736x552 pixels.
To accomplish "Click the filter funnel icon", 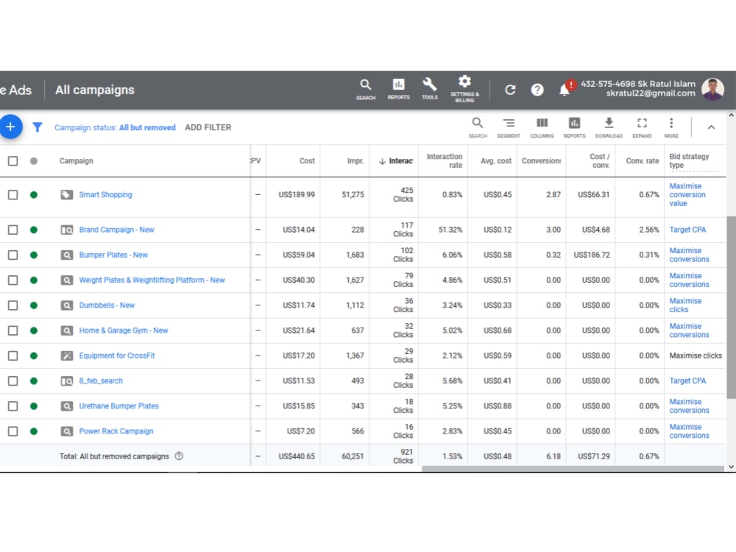I will pyautogui.click(x=37, y=127).
